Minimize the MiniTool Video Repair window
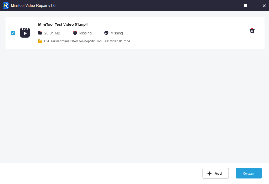 point(255,6)
